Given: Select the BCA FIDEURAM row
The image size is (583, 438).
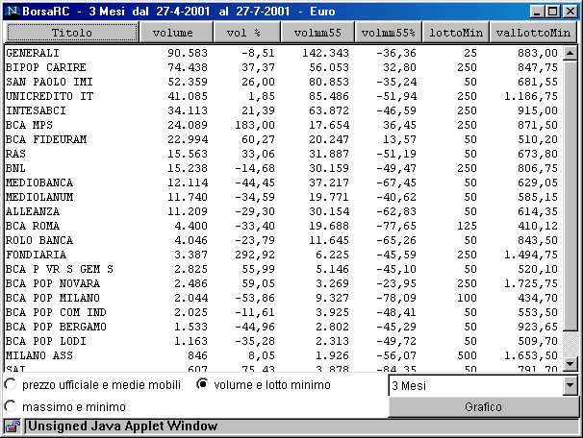Looking at the screenshot, I should (x=282, y=139).
